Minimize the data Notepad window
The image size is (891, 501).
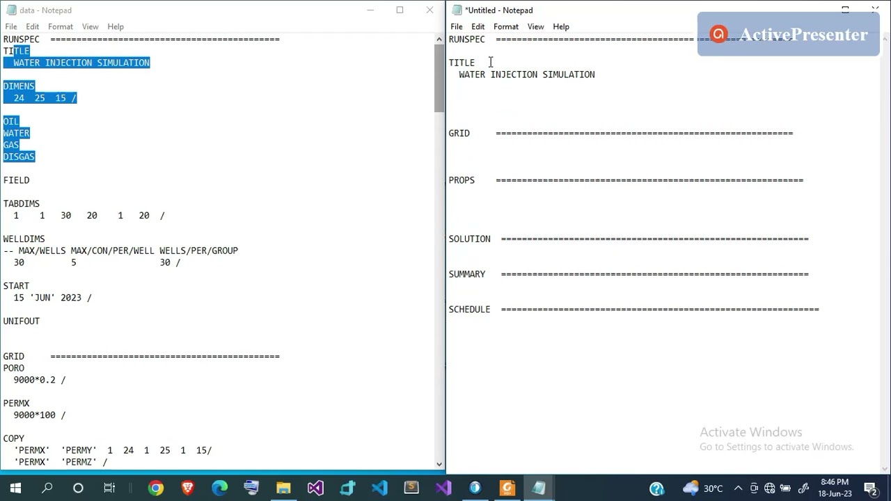click(370, 10)
